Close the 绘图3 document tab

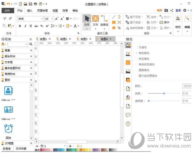point(90,39)
